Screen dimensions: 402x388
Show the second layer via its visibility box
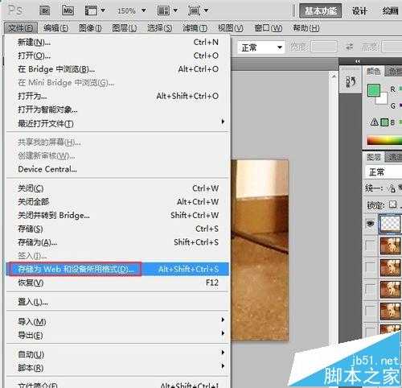click(371, 246)
